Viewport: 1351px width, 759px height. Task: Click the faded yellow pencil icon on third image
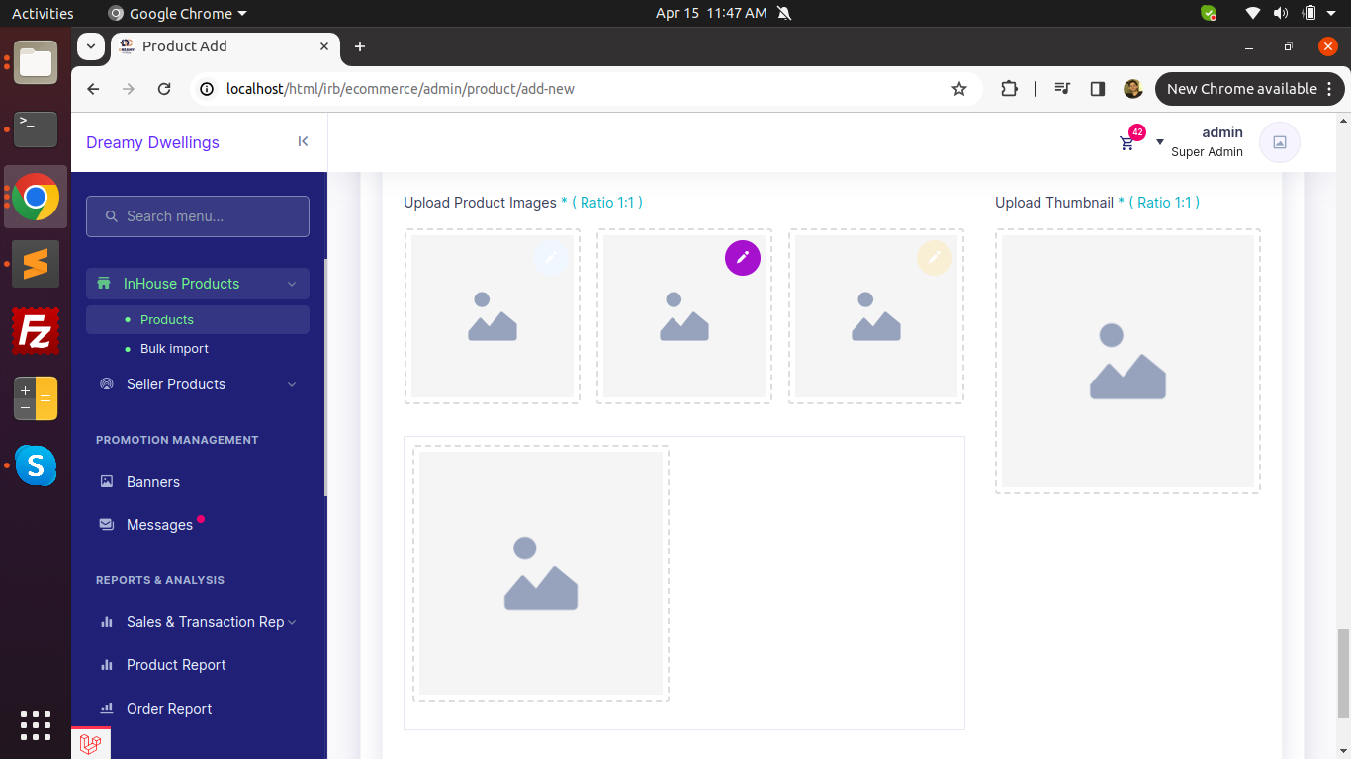(935, 258)
